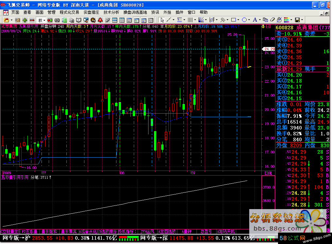Select the vertical split window layout icon
The image size is (332, 244).
[122, 20]
